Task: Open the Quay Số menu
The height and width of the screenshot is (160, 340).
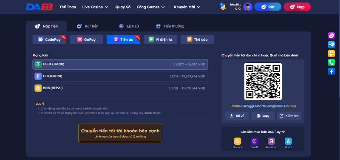Action: (x=123, y=7)
